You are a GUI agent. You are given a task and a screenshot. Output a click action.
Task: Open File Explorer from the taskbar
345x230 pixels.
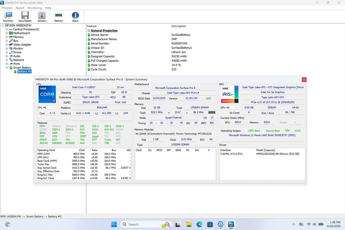188,224
